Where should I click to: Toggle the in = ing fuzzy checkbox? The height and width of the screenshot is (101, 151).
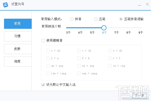point(110,66)
